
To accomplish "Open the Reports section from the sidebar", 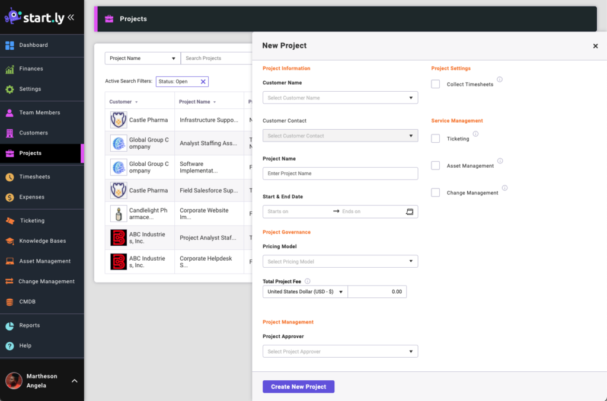I will pos(11,325).
